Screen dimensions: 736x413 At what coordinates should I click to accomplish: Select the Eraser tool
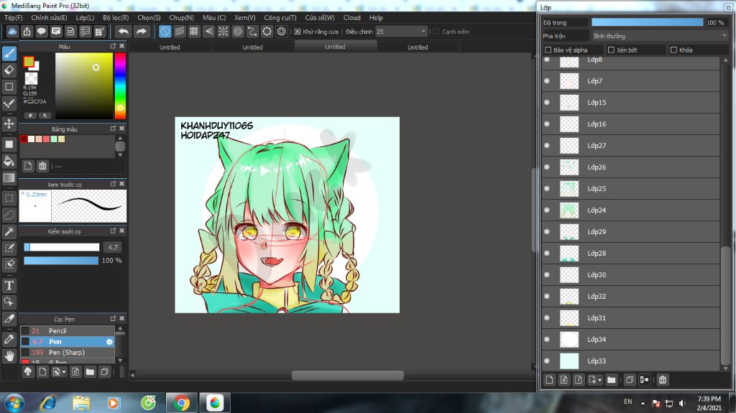pyautogui.click(x=9, y=70)
